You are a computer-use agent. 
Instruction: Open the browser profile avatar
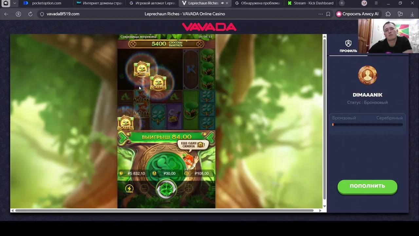tap(364, 3)
